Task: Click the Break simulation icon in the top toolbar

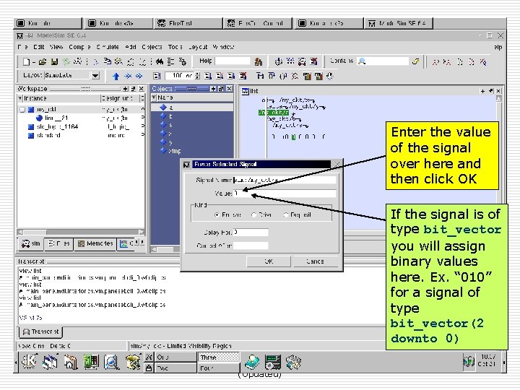Action: pos(313,61)
